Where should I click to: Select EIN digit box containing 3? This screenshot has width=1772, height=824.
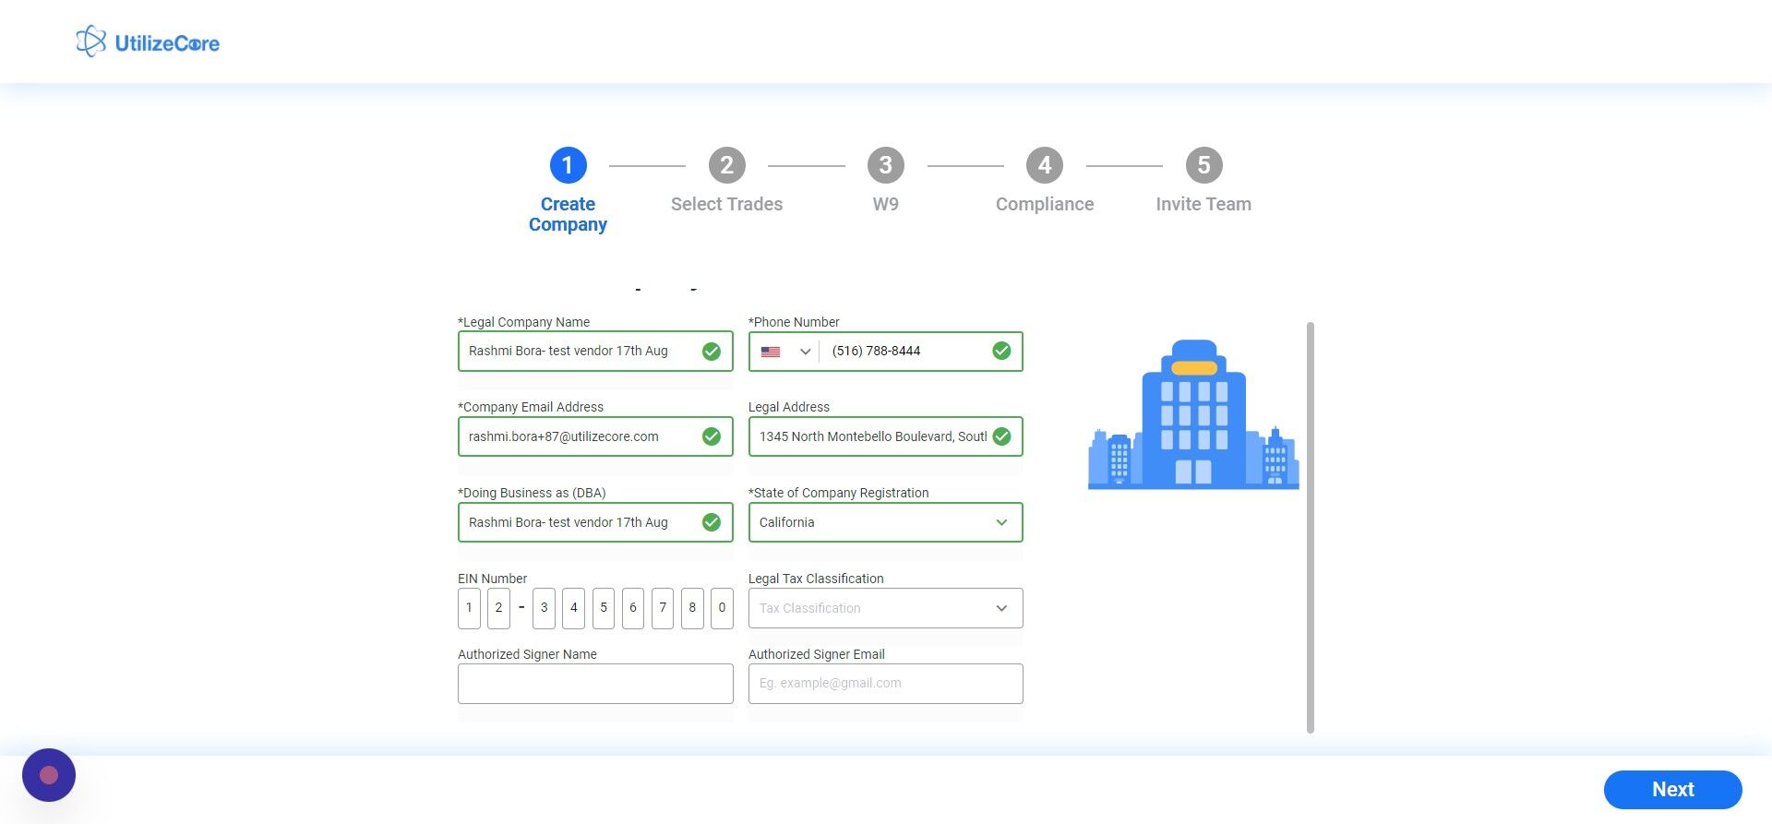click(545, 608)
